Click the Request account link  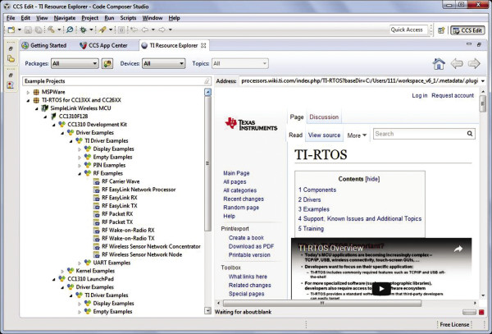tap(453, 95)
